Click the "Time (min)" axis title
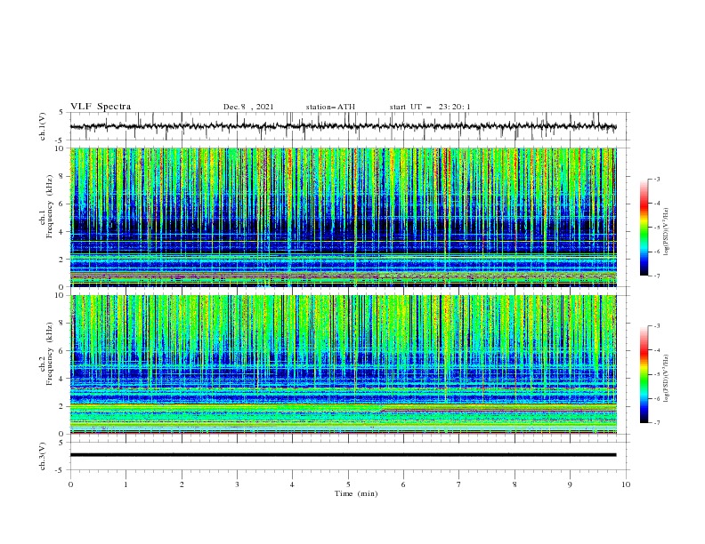Viewport: 705px width, 544px height. [356, 493]
